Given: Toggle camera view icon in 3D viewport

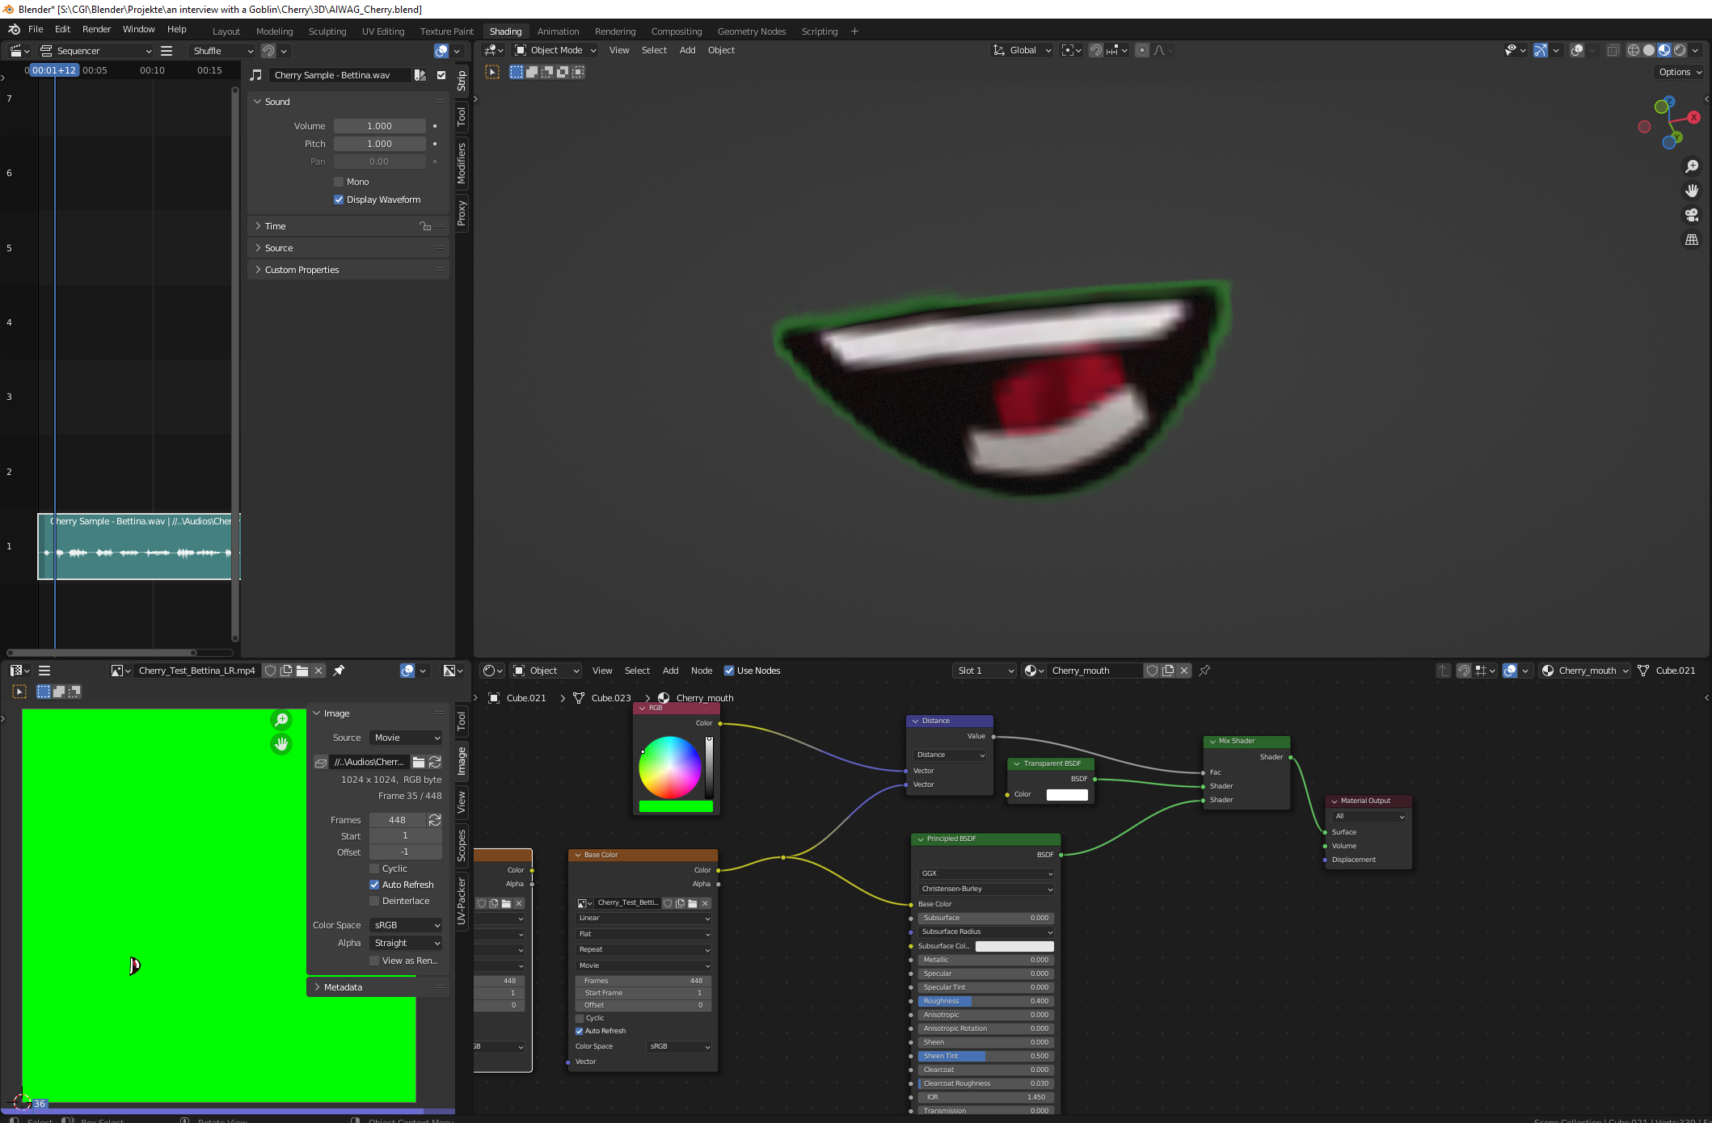Looking at the screenshot, I should pyautogui.click(x=1691, y=215).
